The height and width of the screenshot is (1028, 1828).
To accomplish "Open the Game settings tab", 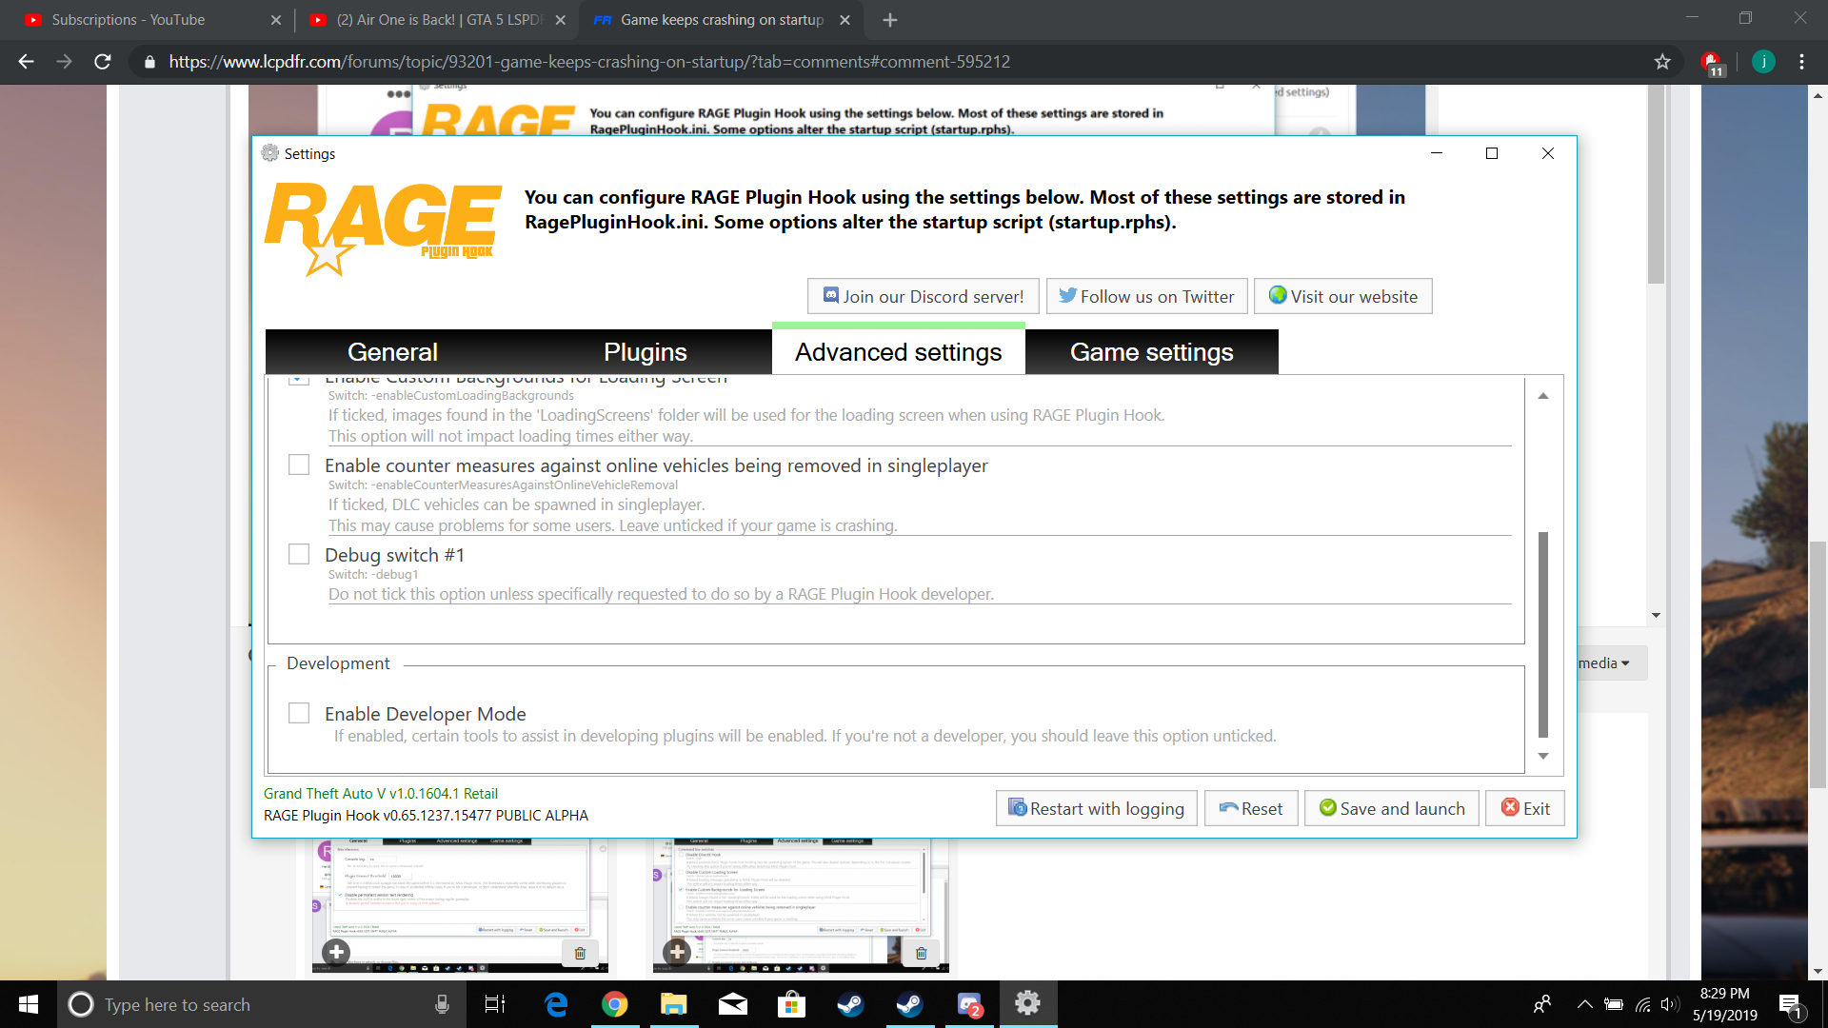I will tap(1151, 352).
